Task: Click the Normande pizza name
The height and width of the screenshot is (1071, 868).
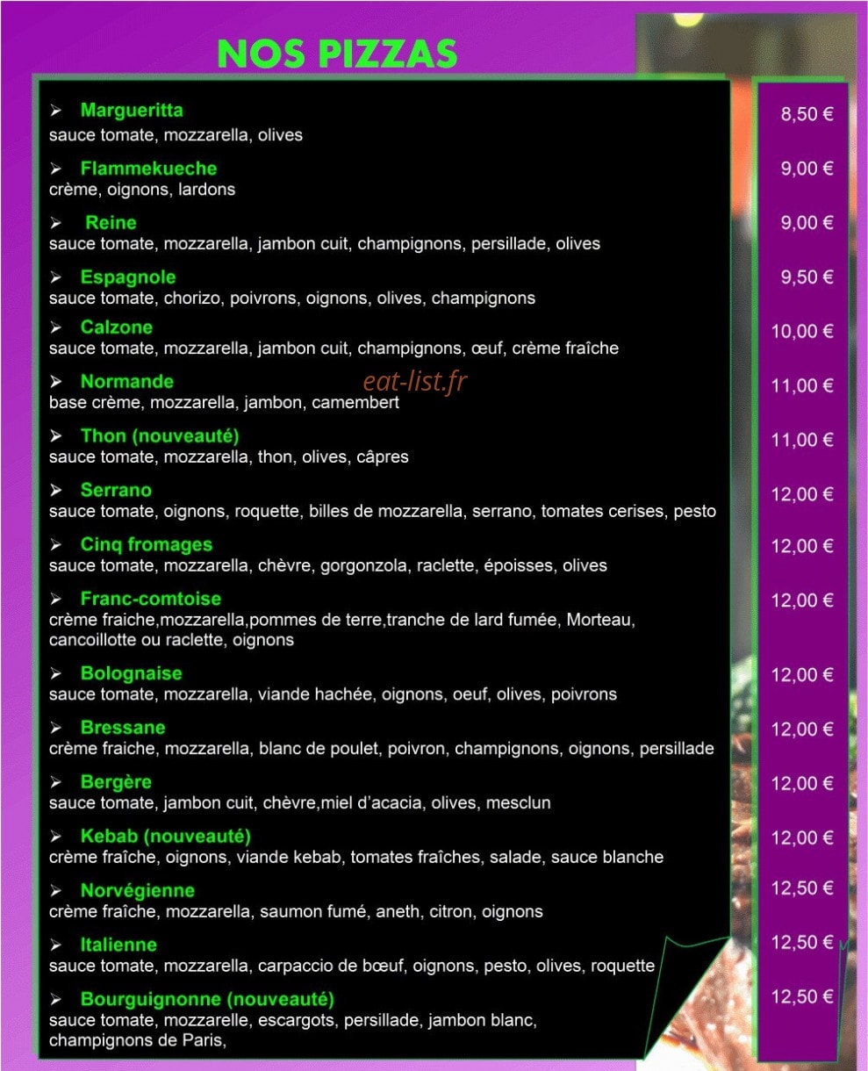Action: pyautogui.click(x=127, y=381)
